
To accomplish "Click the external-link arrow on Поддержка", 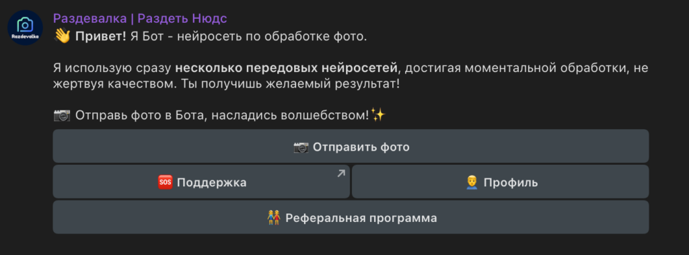I will click(x=341, y=173).
